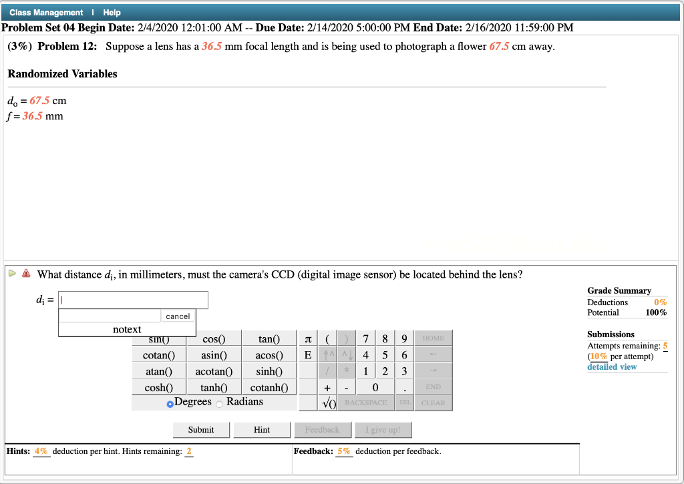Select the π constant key on the keypad
Viewport: 684px width, 484px height.
click(307, 338)
